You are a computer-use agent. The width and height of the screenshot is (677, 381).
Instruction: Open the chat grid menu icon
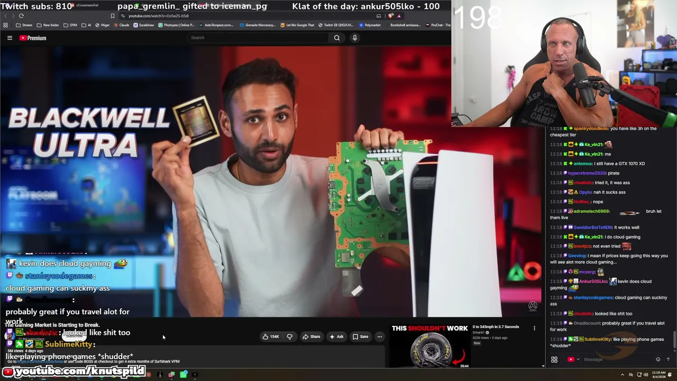(554, 359)
